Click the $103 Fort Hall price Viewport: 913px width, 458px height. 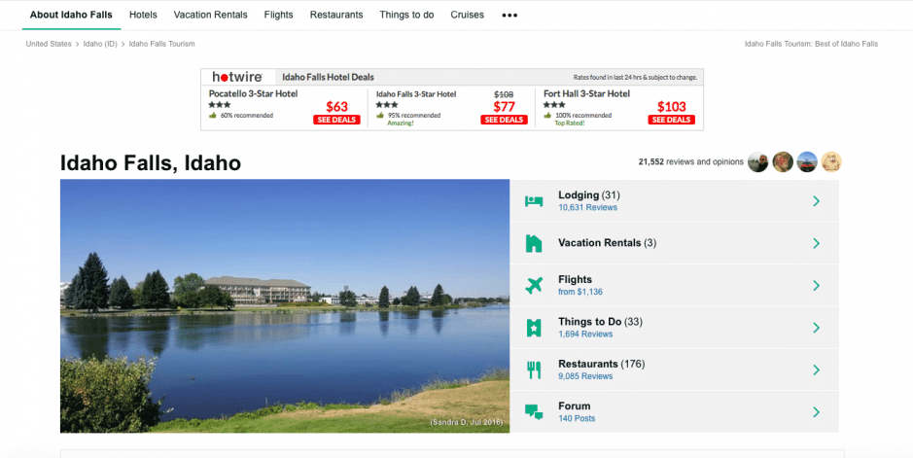point(671,107)
